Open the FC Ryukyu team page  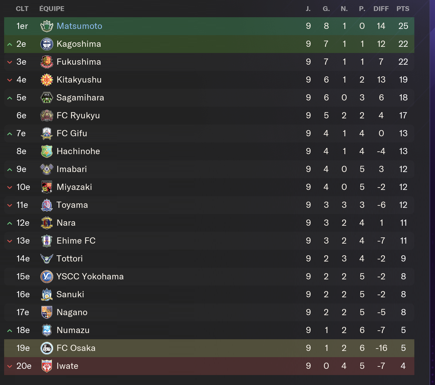78,116
